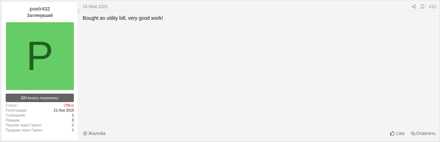440x142 pixels.
Task: Open the poelr432 username profile link
Action: [x=40, y=9]
